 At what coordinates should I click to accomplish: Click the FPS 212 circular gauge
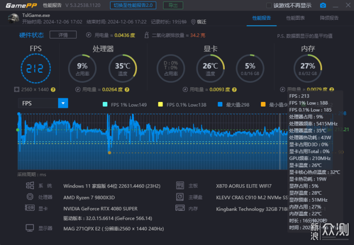coord(36,68)
